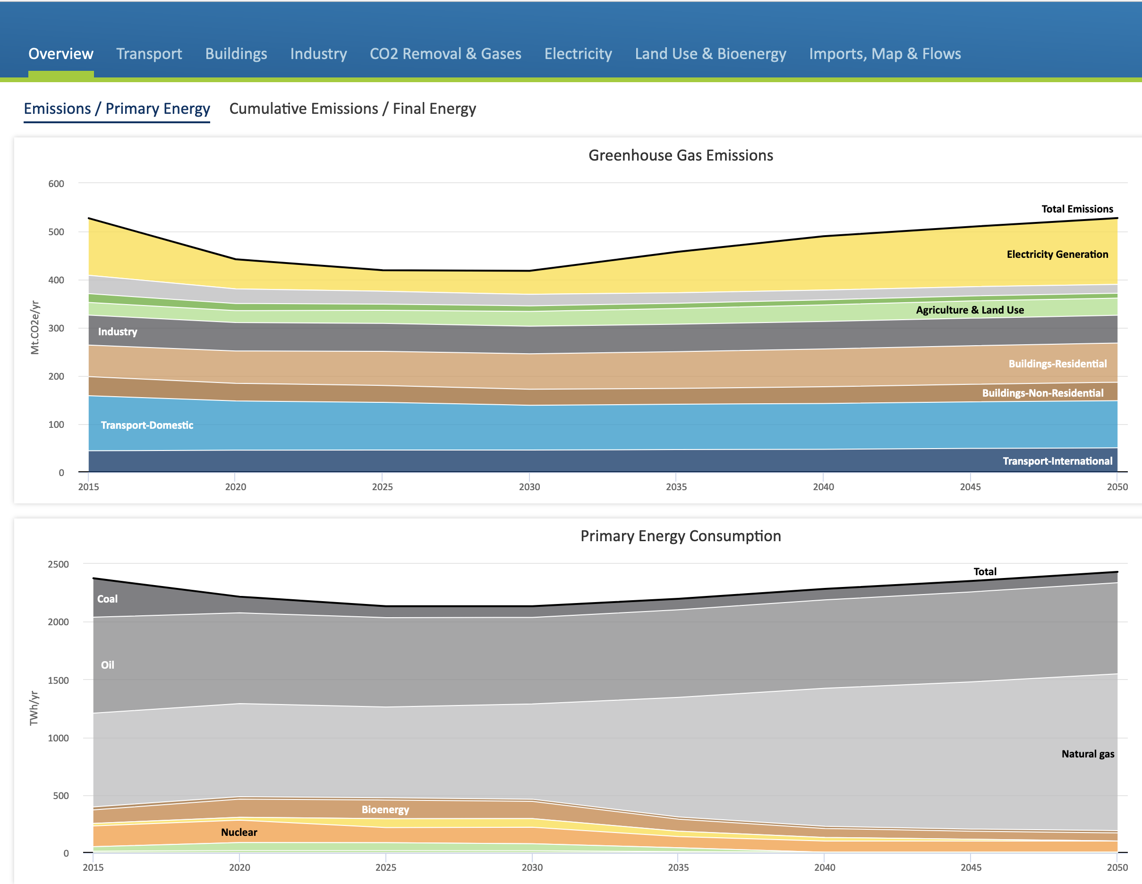Click the Overview tab
The width and height of the screenshot is (1142, 884).
point(60,54)
